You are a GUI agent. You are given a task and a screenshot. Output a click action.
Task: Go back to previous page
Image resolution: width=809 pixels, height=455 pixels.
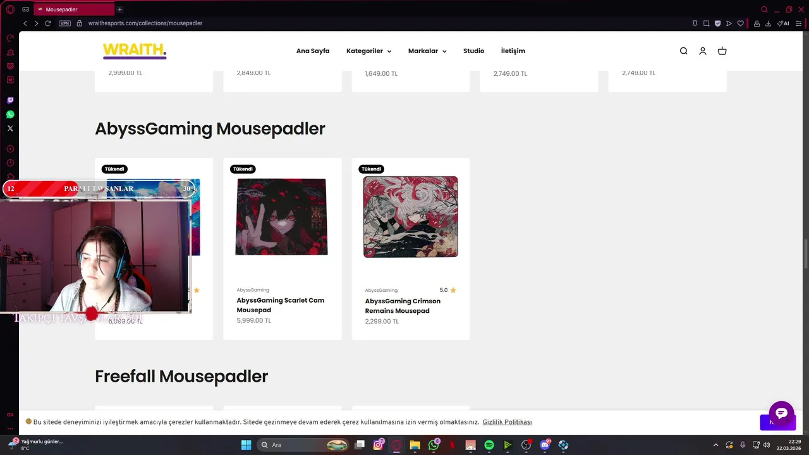[25, 23]
